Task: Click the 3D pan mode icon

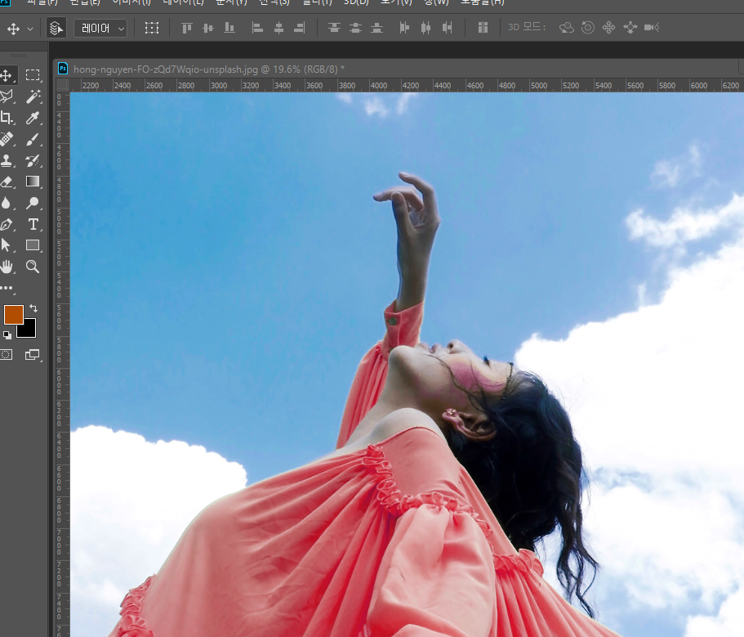Action: click(608, 28)
